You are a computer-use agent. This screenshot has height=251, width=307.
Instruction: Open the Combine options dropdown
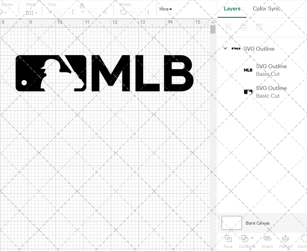coord(251,238)
